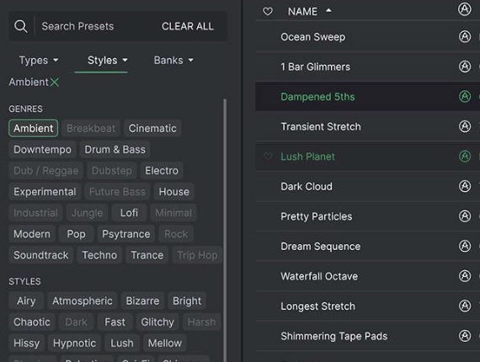Click the Arturia icon in the Dark Cloud row

(465, 186)
